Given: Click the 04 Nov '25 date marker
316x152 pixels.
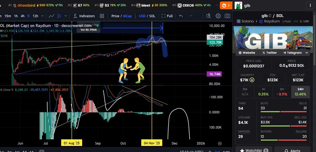Looking at the screenshot, I should [x=152, y=143].
